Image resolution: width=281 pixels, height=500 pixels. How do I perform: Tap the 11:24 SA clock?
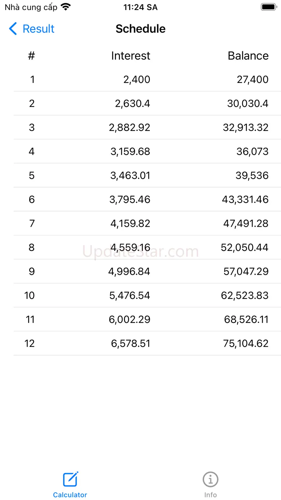[x=140, y=7]
